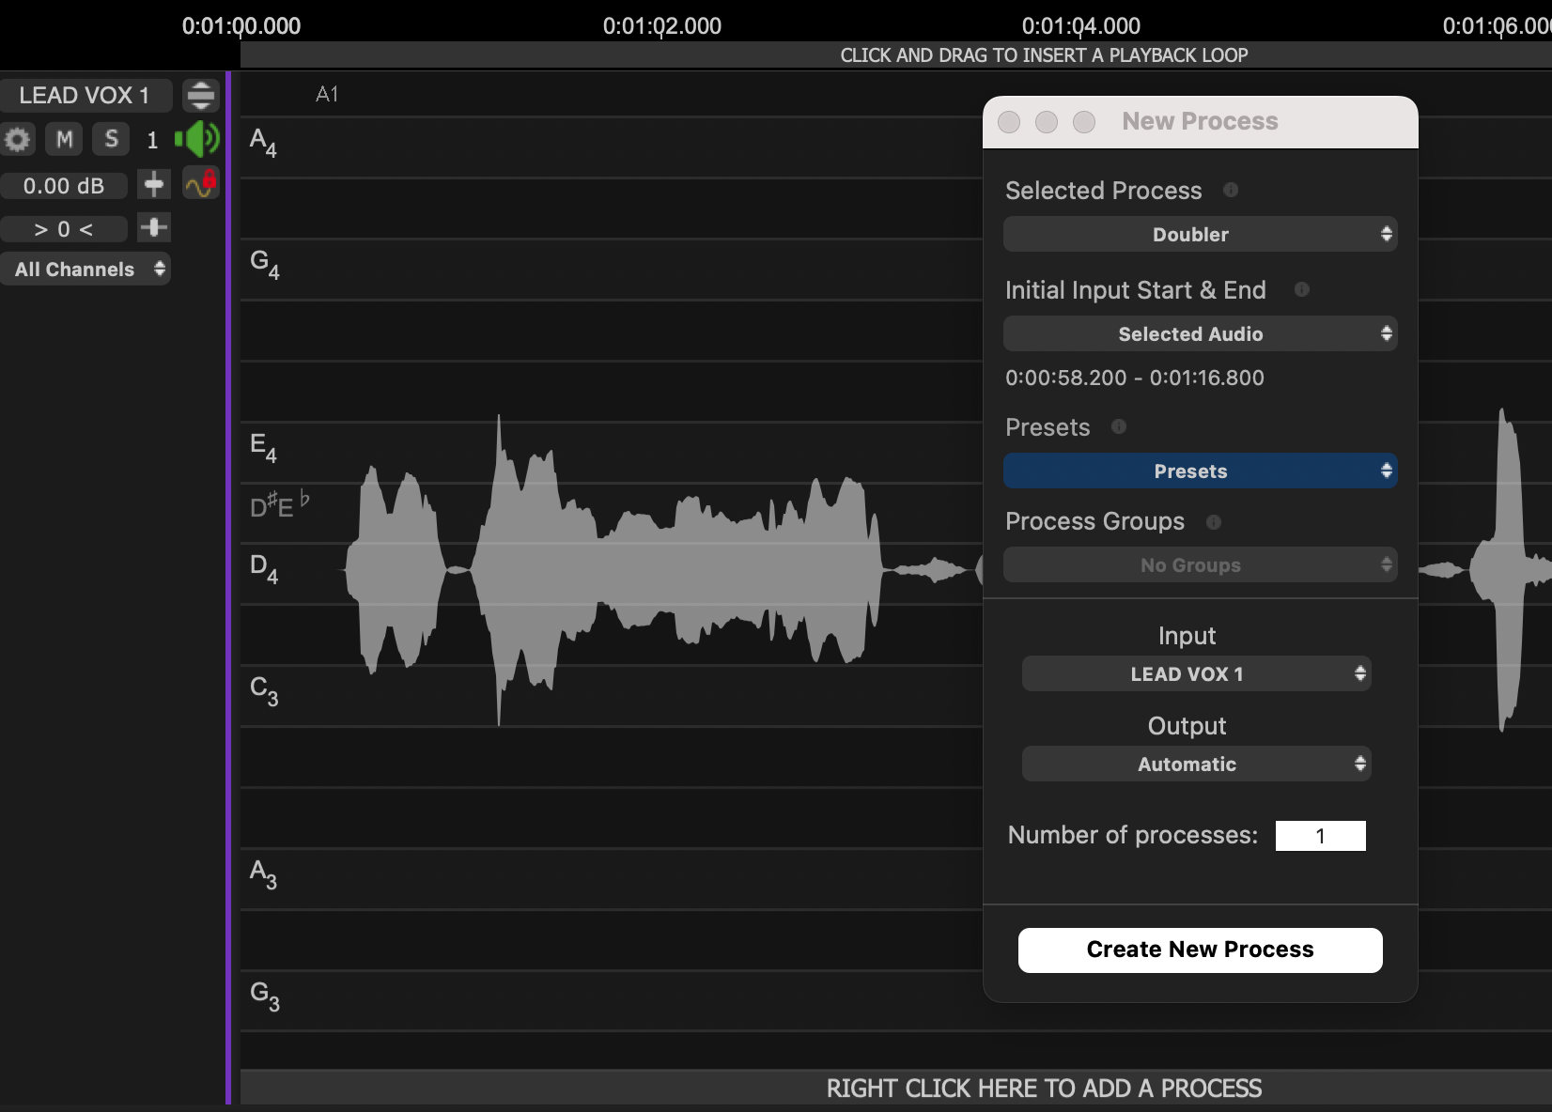
Task: Open the Selected Audio dropdown
Action: coord(1200,334)
